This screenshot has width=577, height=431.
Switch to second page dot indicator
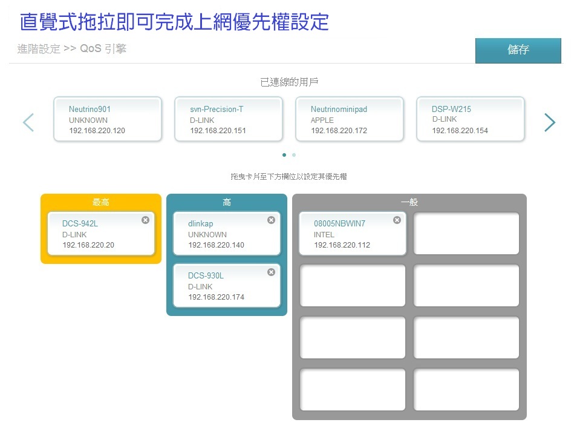pos(294,155)
